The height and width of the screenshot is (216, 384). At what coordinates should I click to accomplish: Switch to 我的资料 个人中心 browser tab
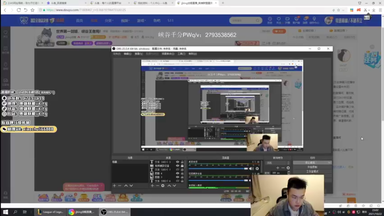(x=152, y=3)
